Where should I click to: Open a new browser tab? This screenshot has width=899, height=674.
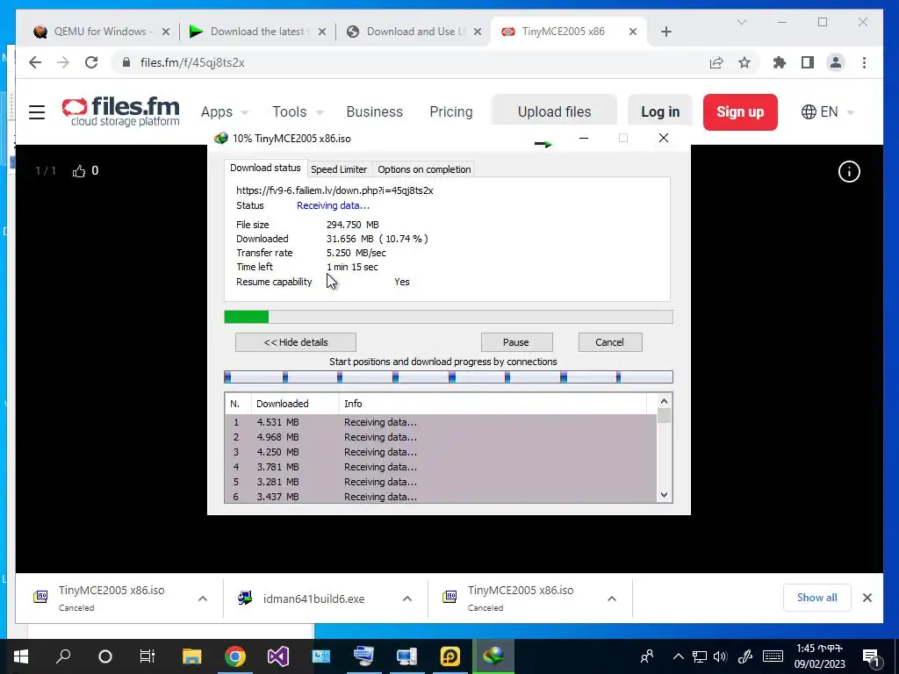665,32
